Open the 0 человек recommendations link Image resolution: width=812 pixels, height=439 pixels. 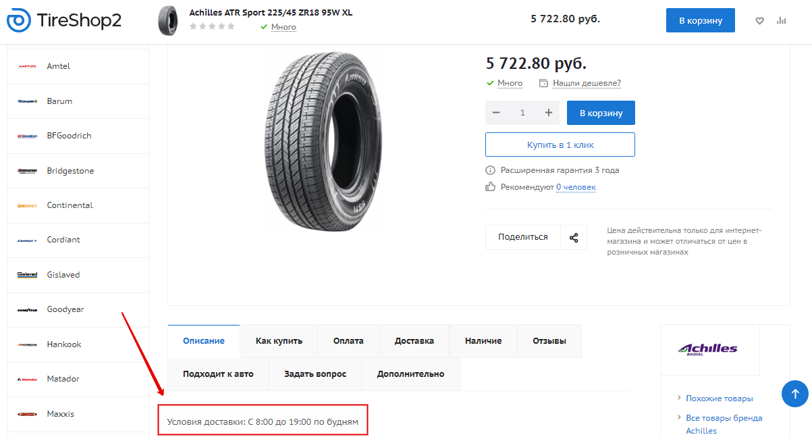pyautogui.click(x=576, y=187)
